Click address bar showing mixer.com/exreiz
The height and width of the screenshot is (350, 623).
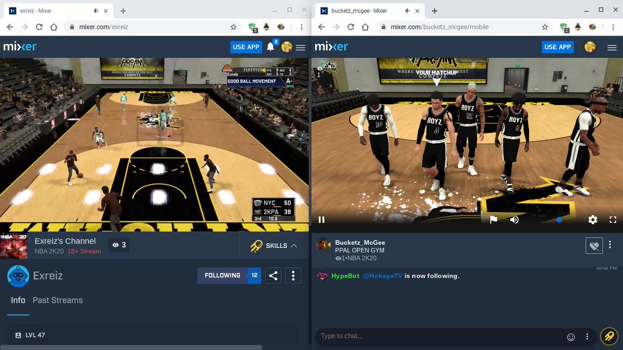153,27
